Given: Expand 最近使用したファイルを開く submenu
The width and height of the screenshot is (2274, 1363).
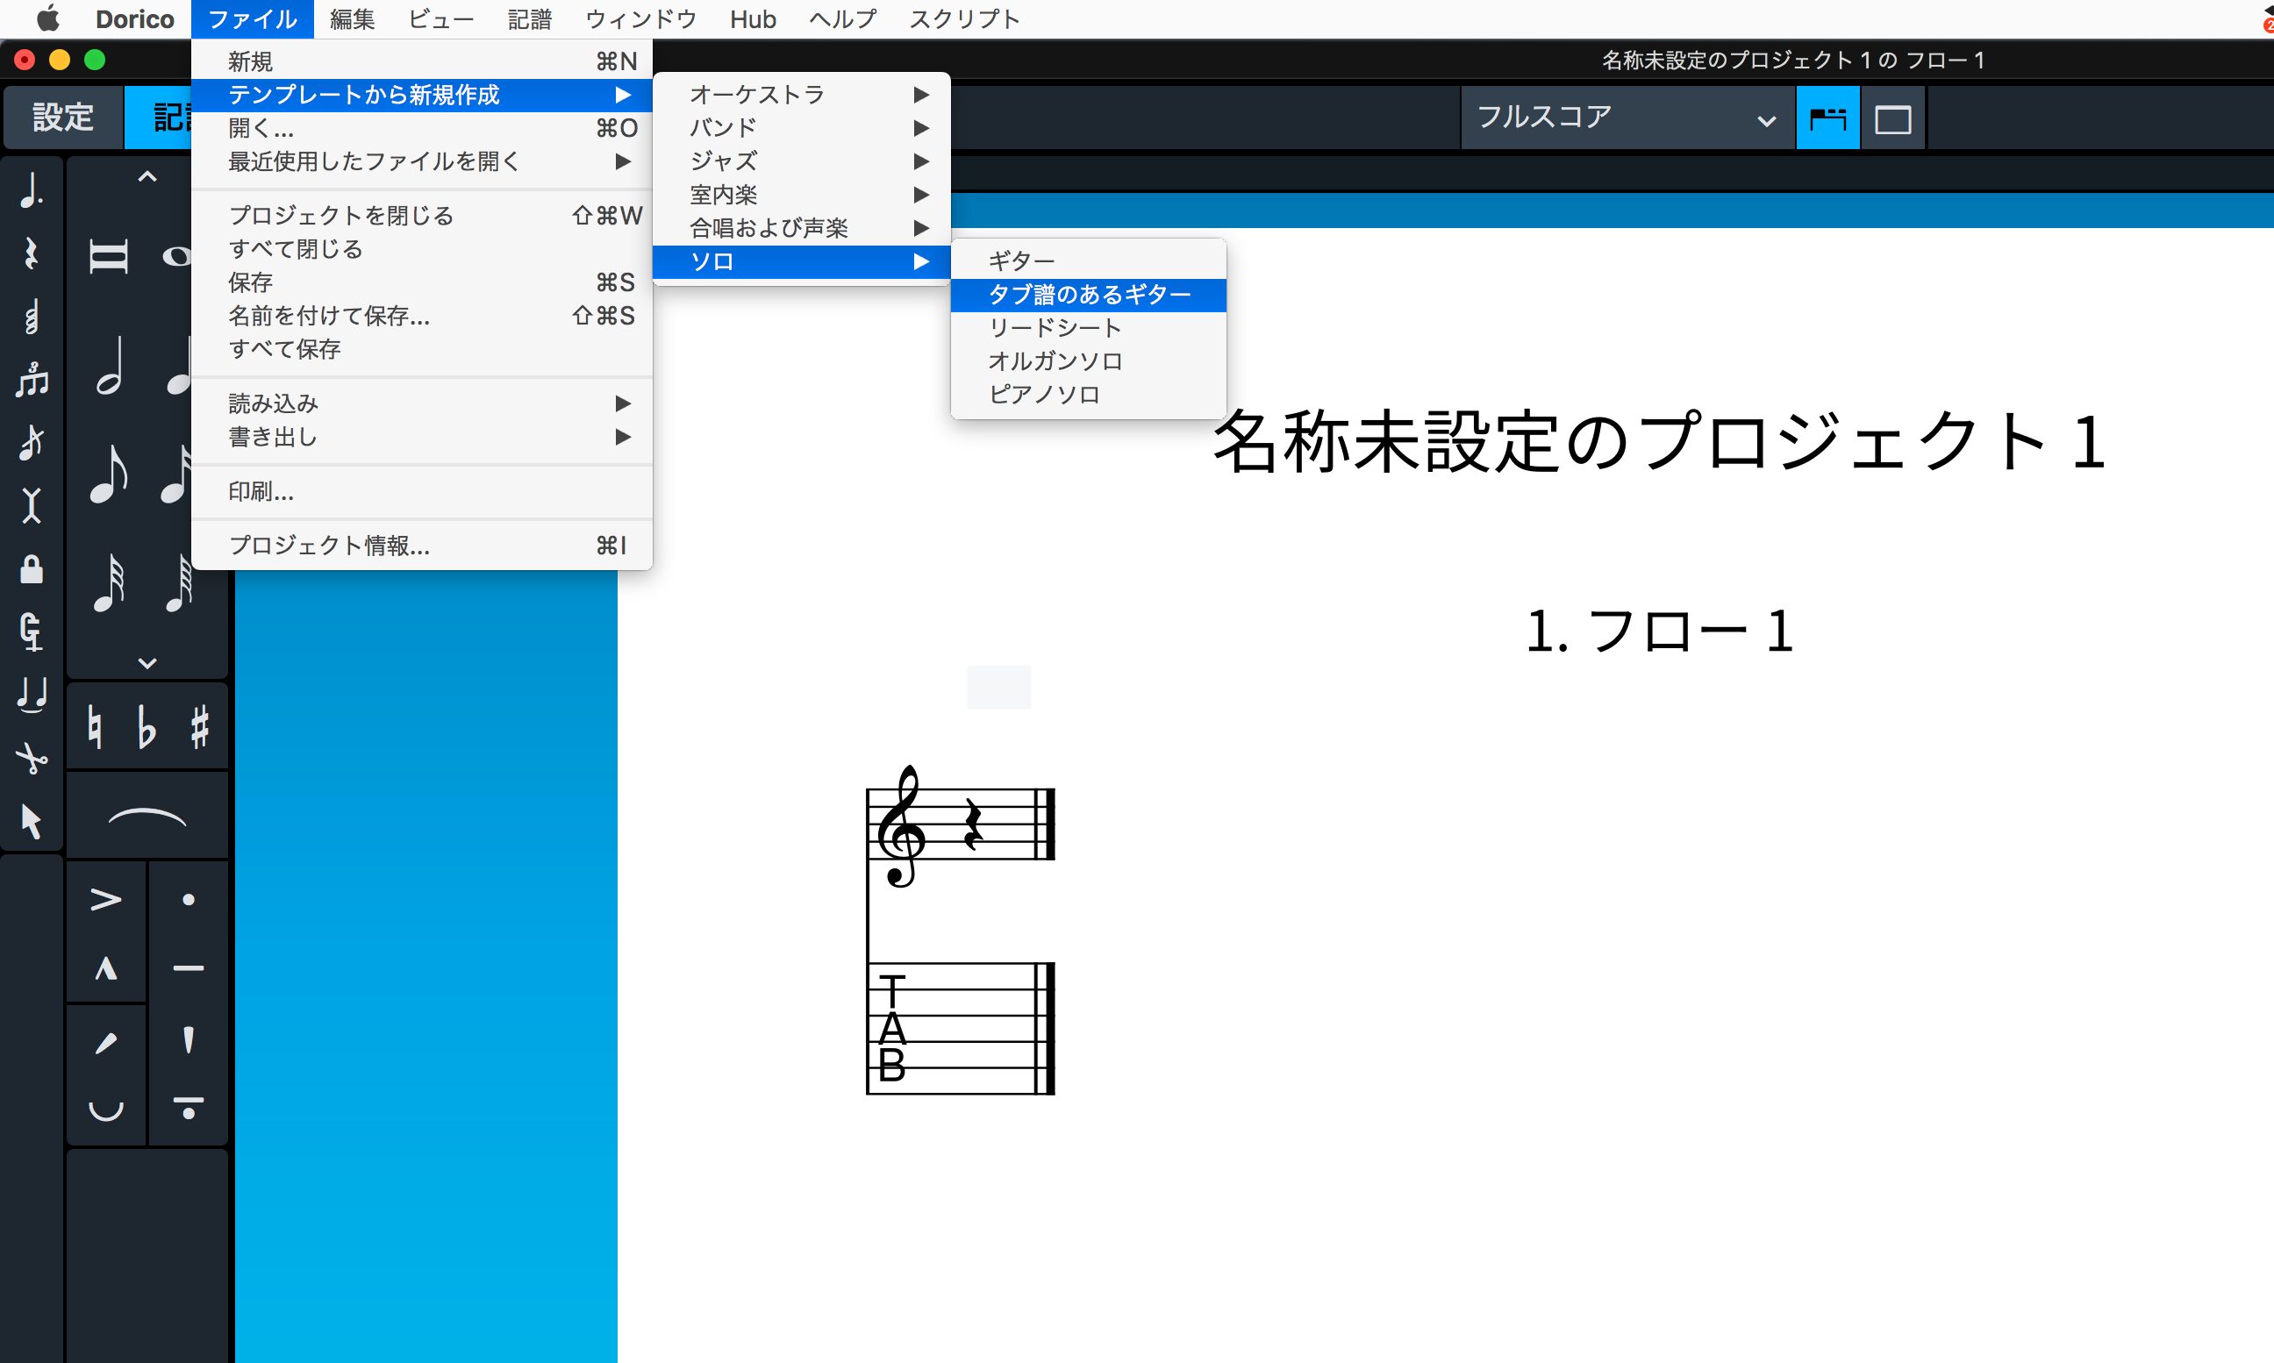Looking at the screenshot, I should 423,161.
